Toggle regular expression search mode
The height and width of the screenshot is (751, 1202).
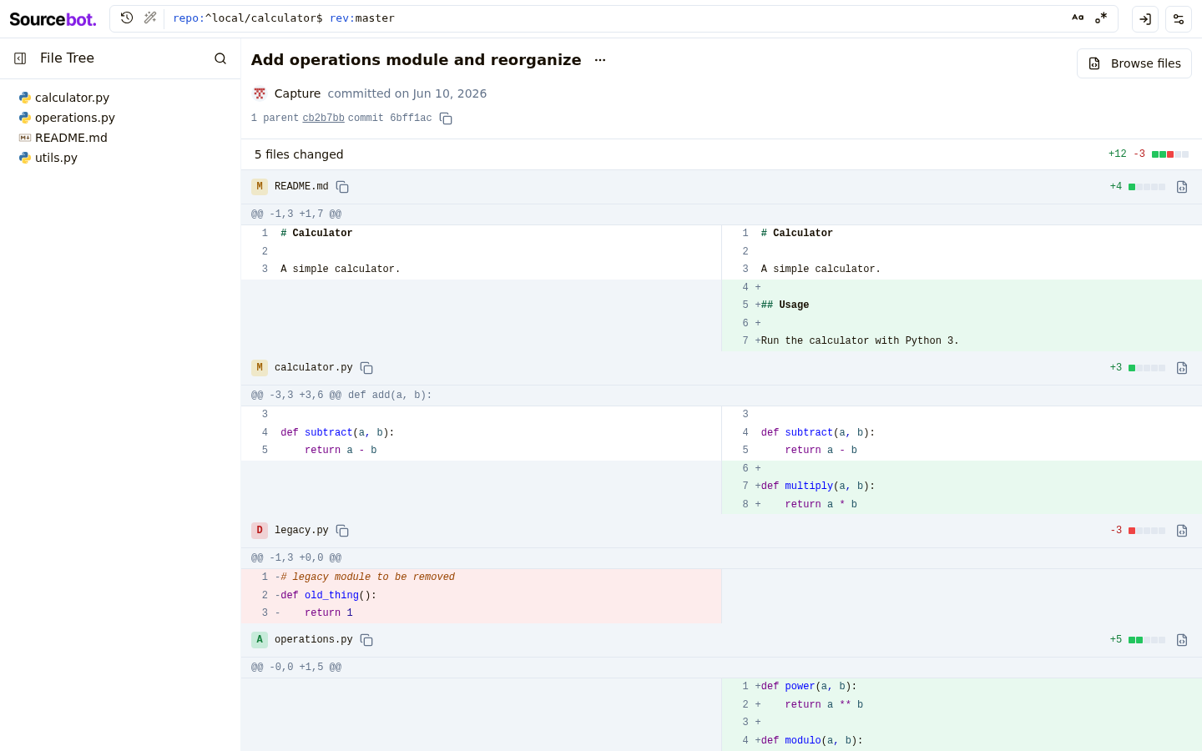point(1101,18)
